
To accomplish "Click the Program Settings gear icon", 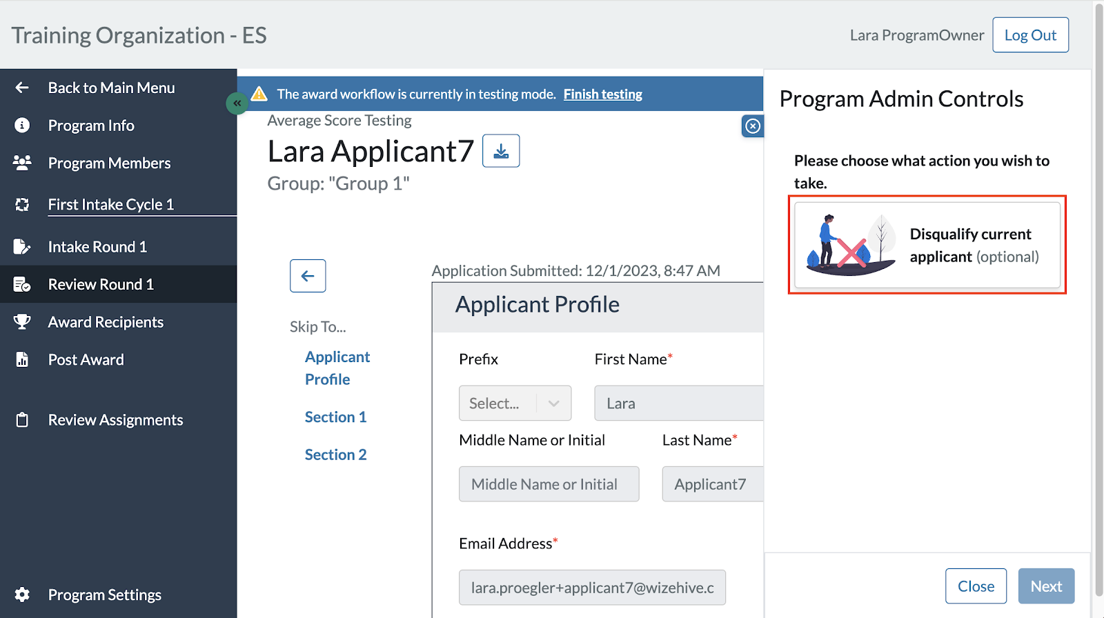I will (x=22, y=595).
